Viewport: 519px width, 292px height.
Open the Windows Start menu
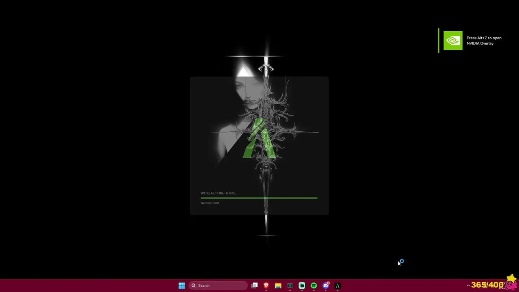click(x=182, y=286)
